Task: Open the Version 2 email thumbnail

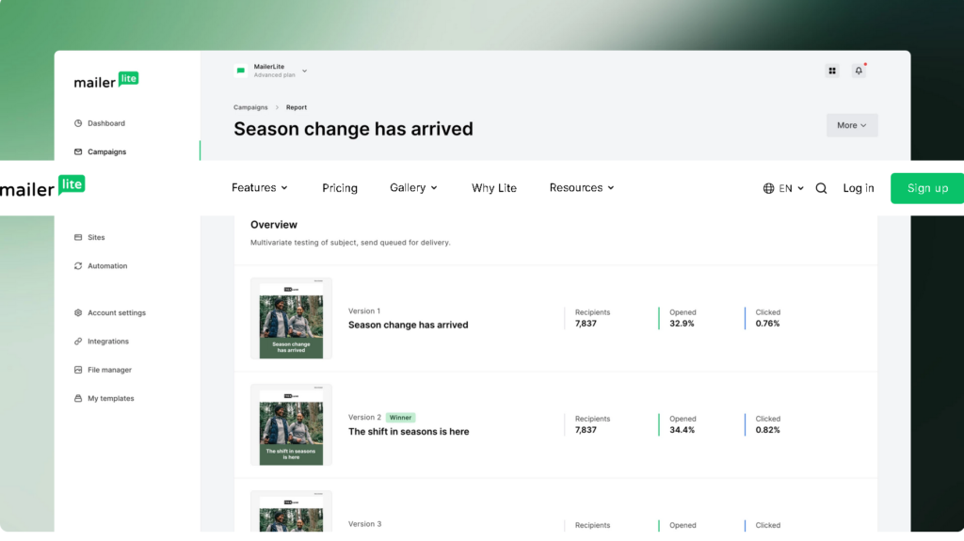Action: [x=292, y=425]
